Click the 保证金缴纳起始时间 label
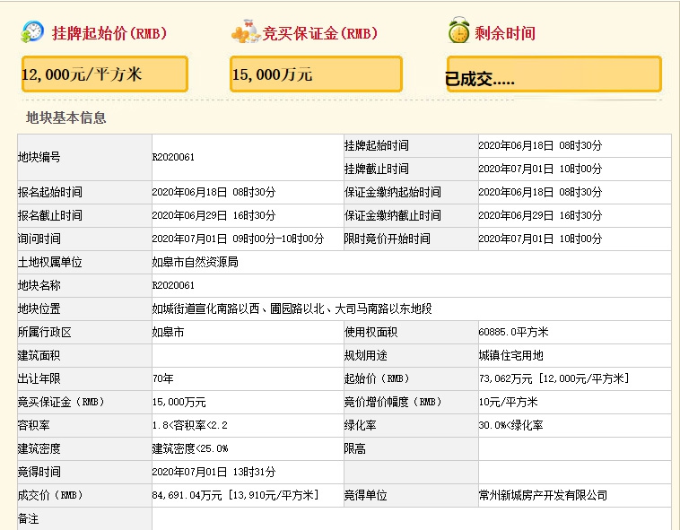The height and width of the screenshot is (530, 680). coord(392,192)
